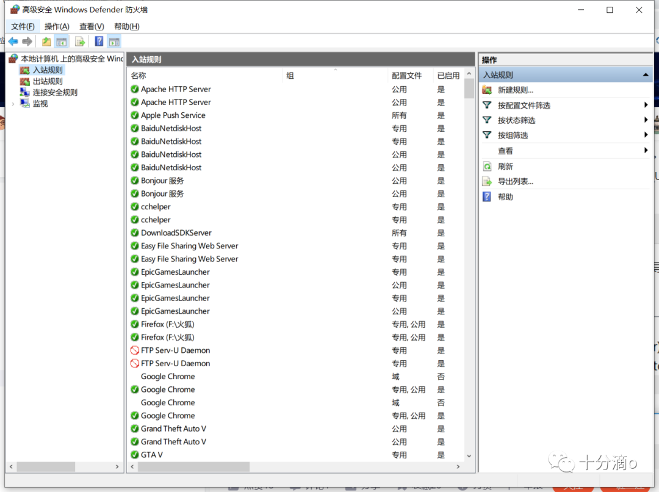
Task: Open the 查看 submenu arrow in the actions pane
Action: (646, 150)
